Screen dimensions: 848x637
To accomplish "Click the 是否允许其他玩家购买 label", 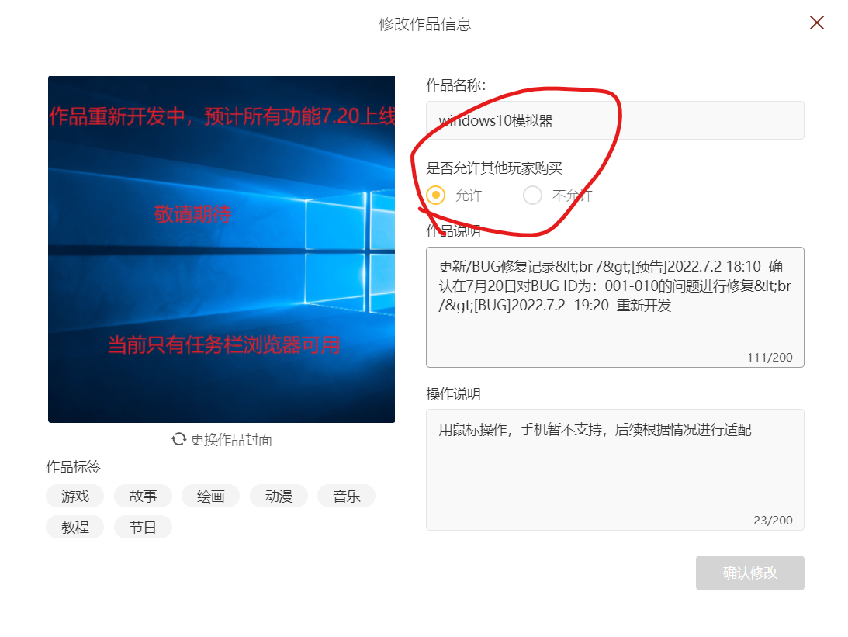I will [x=493, y=168].
